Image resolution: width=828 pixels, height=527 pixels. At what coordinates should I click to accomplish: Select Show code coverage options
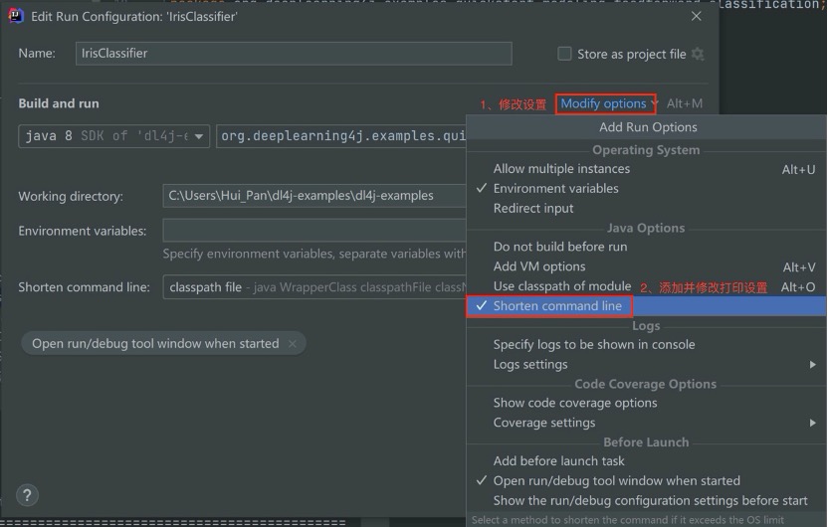click(x=647, y=403)
